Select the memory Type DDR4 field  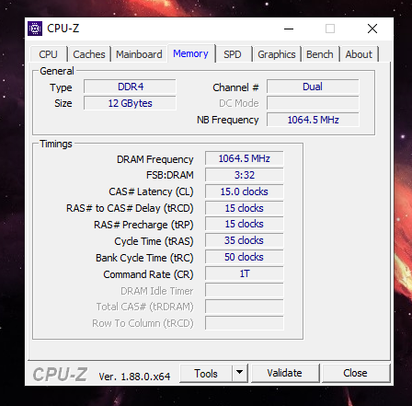130,87
